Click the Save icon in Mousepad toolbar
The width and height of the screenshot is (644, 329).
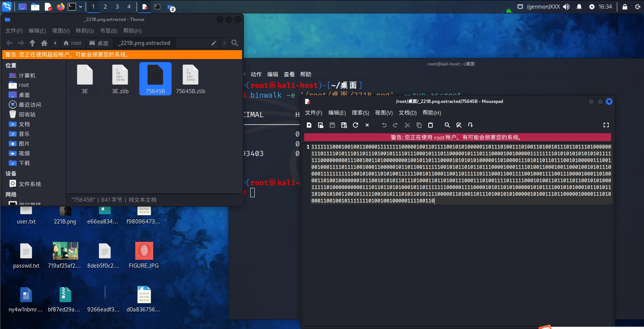(332, 125)
